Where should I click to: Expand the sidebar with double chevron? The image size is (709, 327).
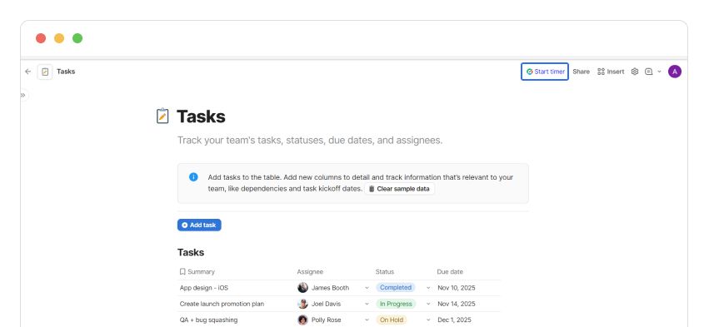tap(23, 95)
